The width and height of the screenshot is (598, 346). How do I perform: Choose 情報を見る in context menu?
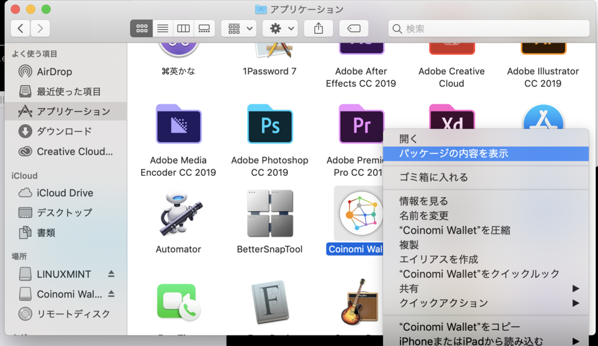[x=486, y=201]
